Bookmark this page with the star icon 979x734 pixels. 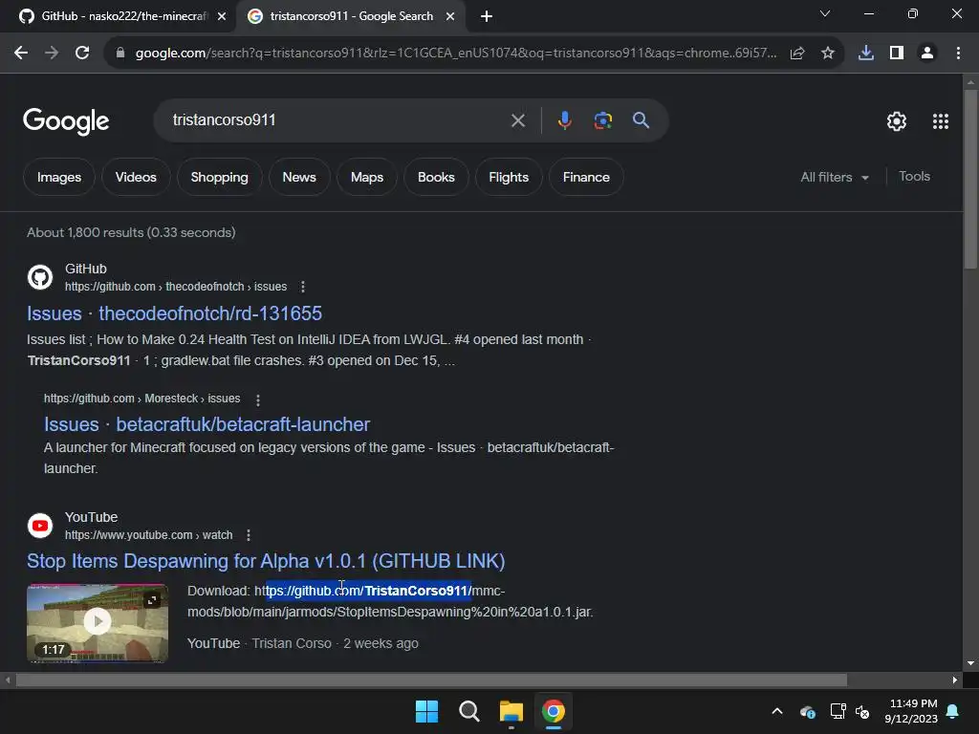[x=828, y=54]
